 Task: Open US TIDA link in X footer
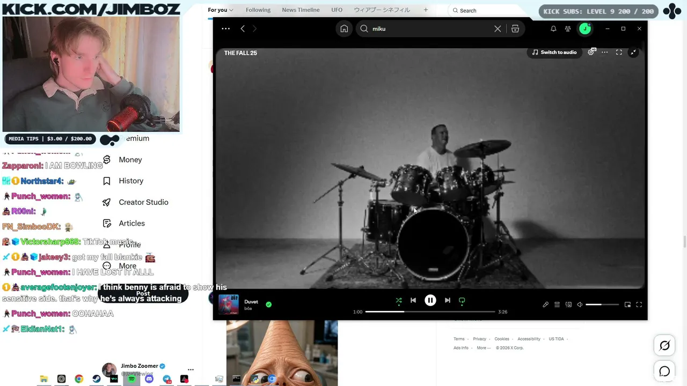[556, 339]
